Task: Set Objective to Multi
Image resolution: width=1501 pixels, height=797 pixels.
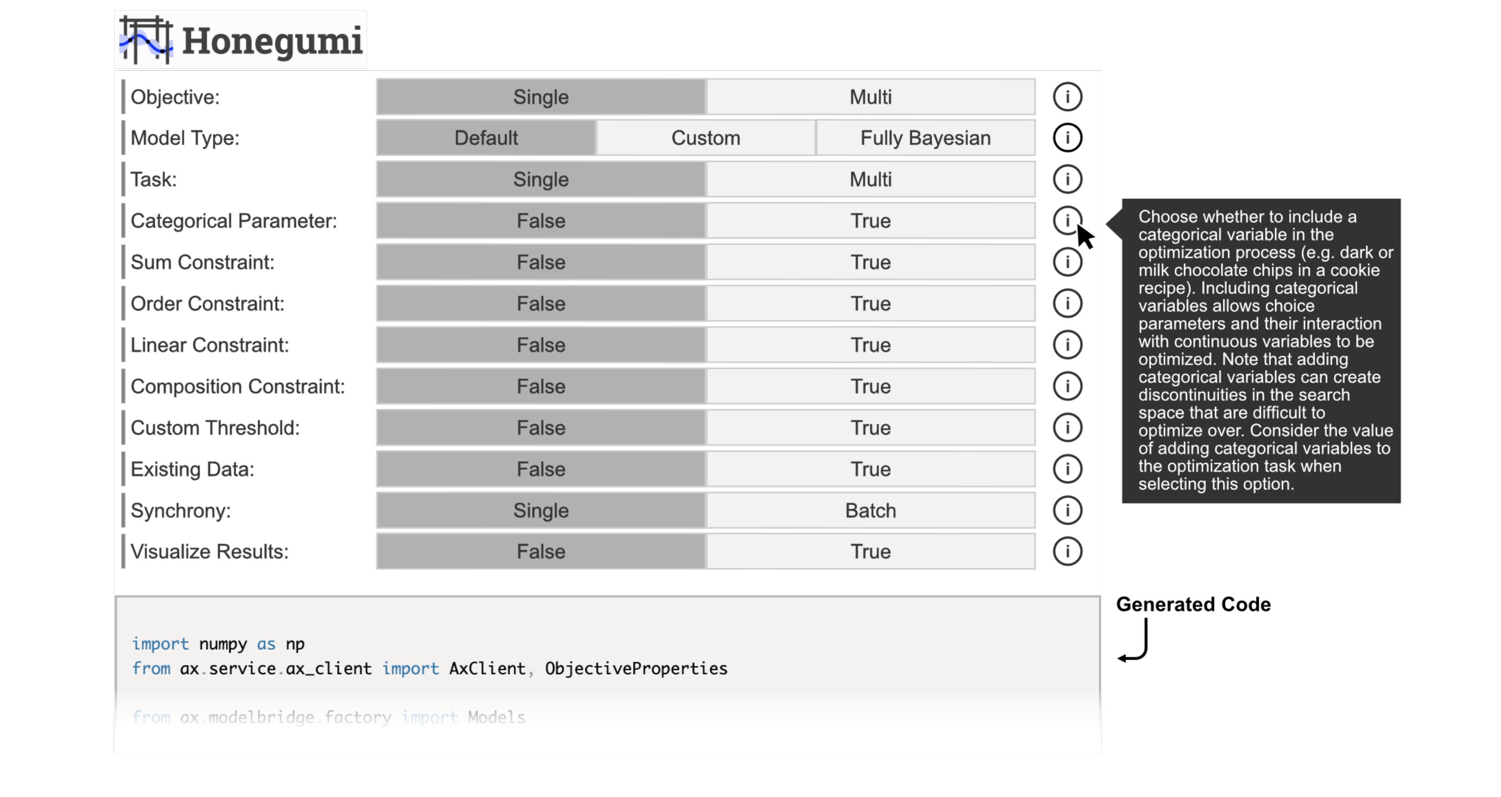Action: click(870, 97)
